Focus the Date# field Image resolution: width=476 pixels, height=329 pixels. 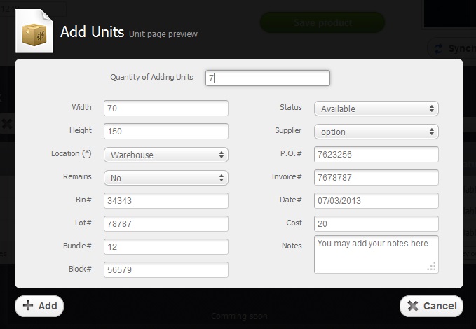click(376, 201)
